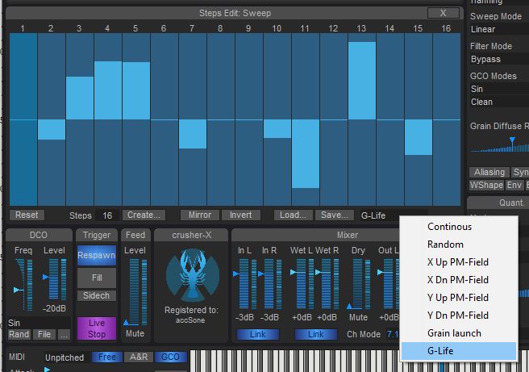Click step 4 bar in the sweep editor
The width and height of the screenshot is (529, 372).
point(107,90)
